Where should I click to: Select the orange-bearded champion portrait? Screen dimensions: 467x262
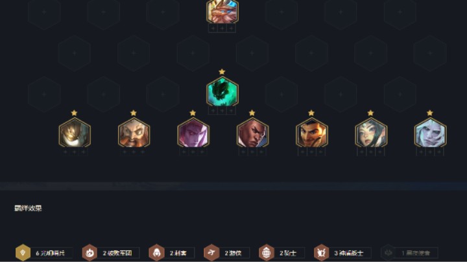click(134, 133)
